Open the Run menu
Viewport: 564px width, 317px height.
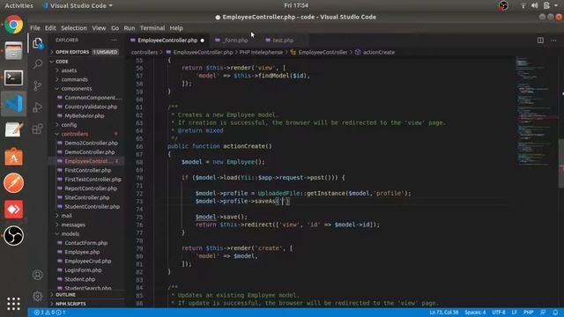(x=130, y=28)
